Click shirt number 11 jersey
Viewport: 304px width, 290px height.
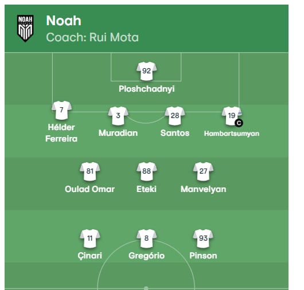coord(90,238)
